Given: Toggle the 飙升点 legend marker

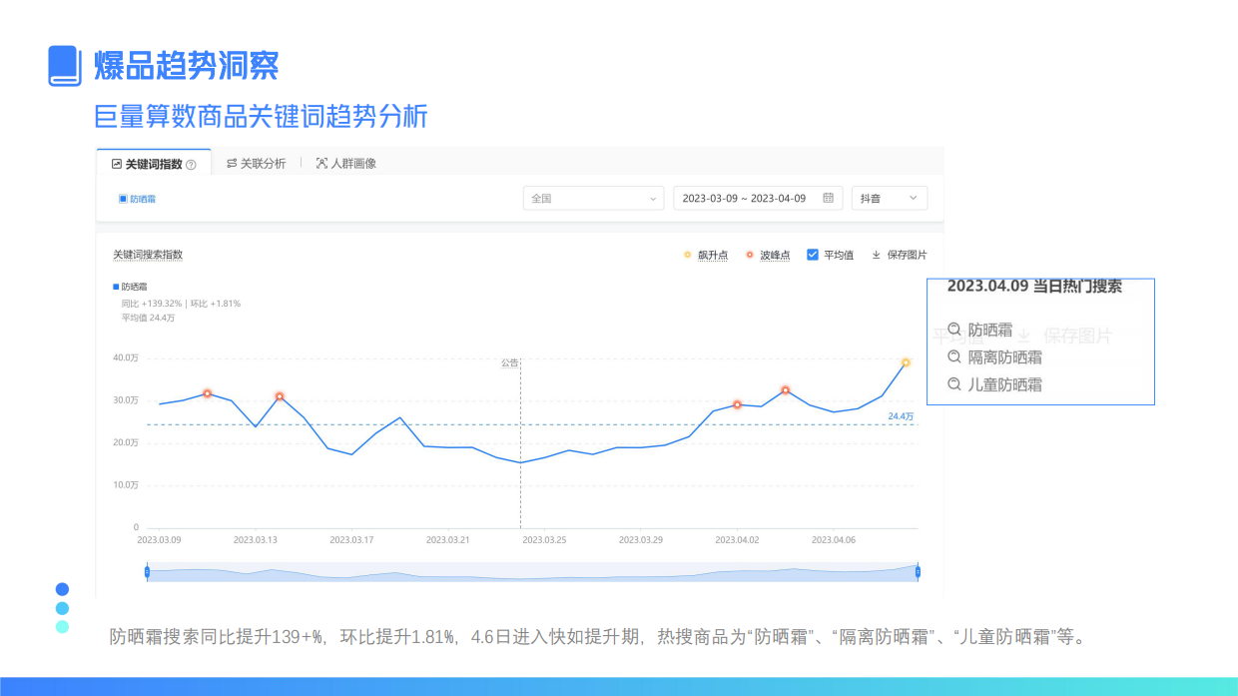Looking at the screenshot, I should point(688,255).
